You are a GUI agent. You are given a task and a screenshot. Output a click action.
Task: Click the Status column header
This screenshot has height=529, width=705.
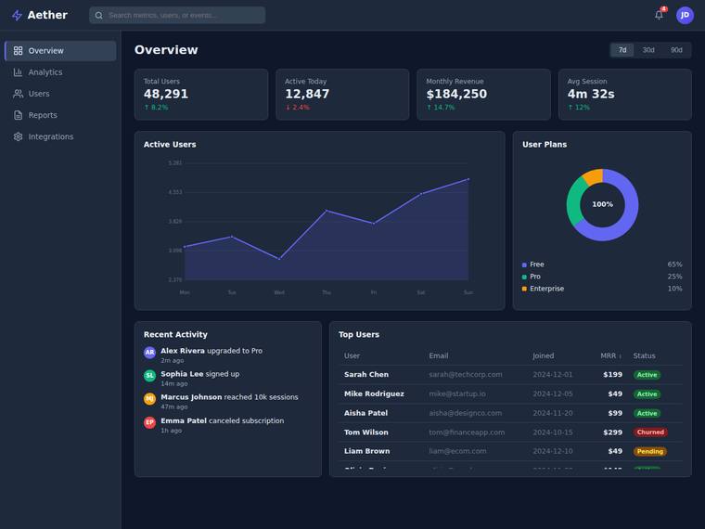[x=644, y=355]
